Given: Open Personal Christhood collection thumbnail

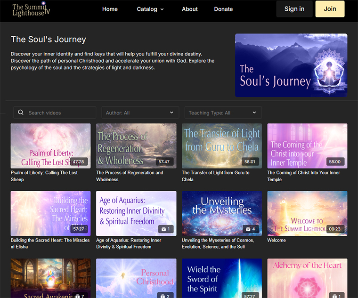Looking at the screenshot, I should 136,278.
